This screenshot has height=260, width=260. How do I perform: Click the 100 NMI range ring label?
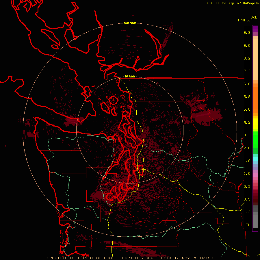pos(130,23)
